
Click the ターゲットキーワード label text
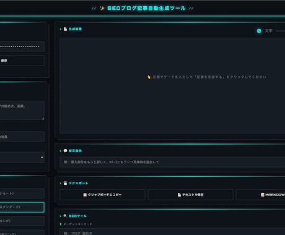[x=77, y=224]
